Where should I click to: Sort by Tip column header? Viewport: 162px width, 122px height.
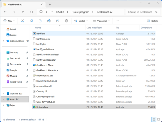click(117, 28)
